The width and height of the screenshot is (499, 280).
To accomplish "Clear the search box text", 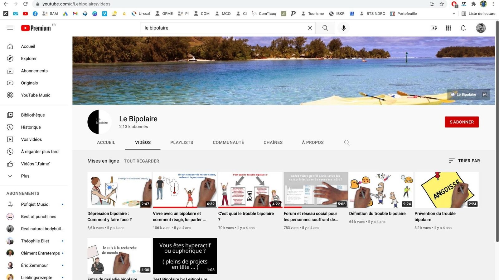I will point(310,28).
